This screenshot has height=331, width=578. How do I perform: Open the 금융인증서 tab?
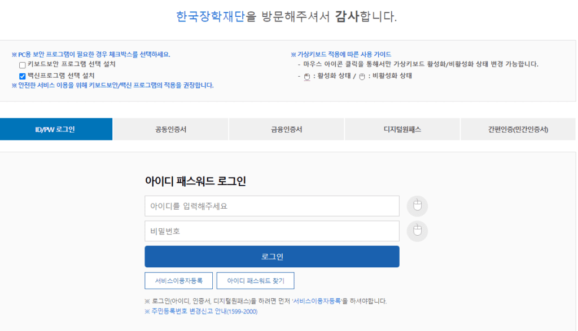[286, 129]
